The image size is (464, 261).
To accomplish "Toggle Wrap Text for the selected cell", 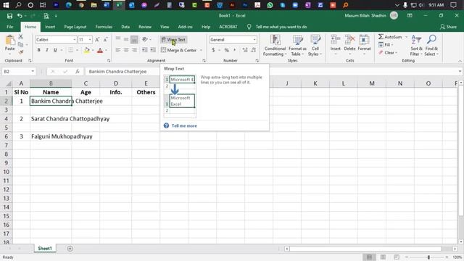I will tap(173, 40).
